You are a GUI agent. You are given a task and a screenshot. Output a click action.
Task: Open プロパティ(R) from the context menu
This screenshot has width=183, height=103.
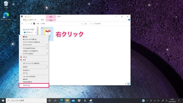(34, 85)
